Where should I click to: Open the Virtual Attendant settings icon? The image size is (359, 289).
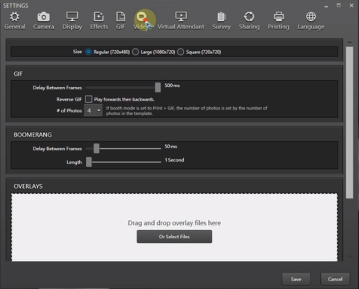click(181, 17)
